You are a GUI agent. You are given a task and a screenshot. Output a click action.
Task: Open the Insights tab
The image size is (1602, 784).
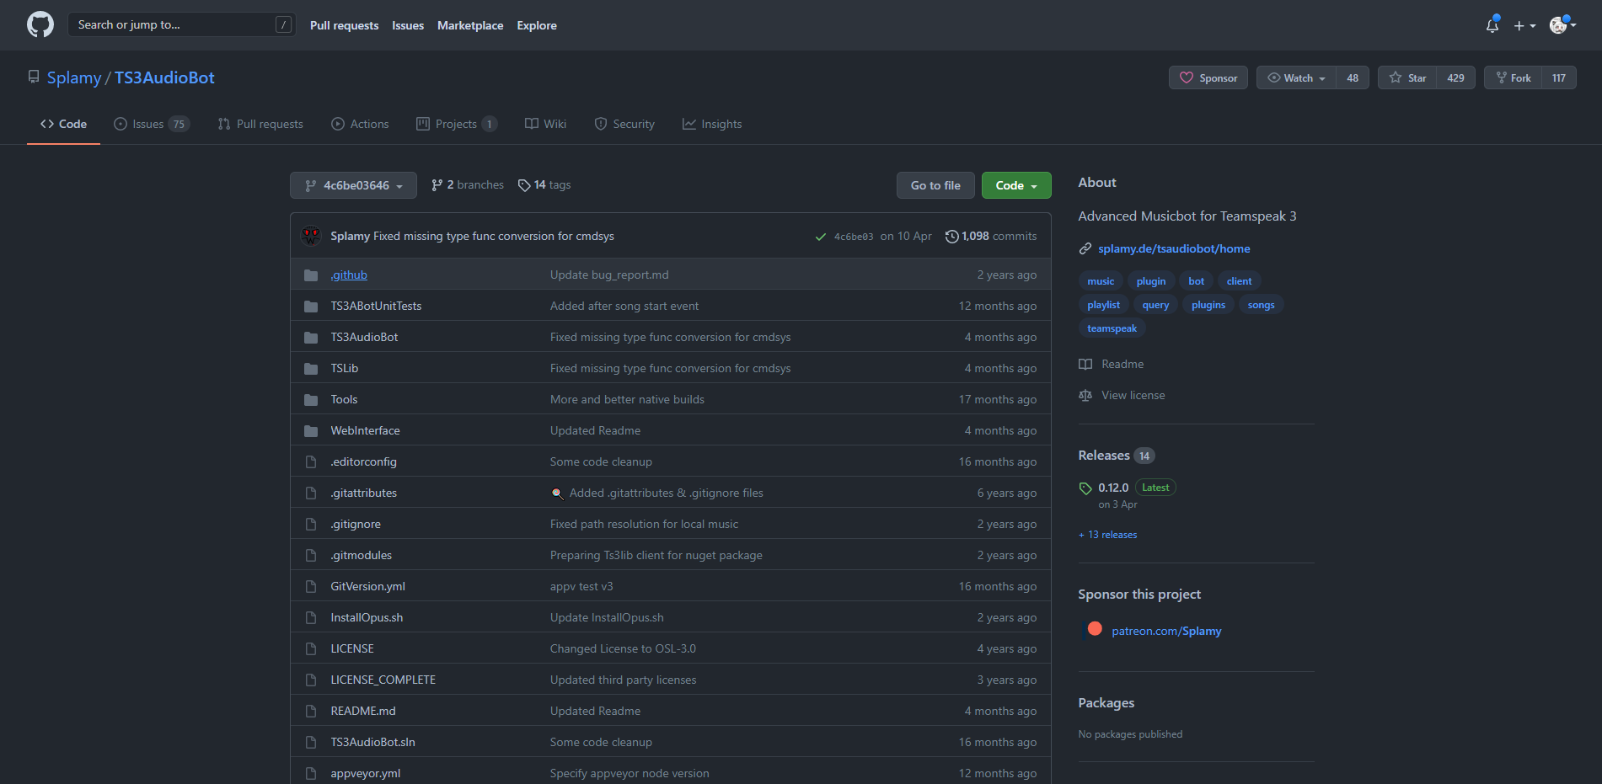tap(712, 124)
